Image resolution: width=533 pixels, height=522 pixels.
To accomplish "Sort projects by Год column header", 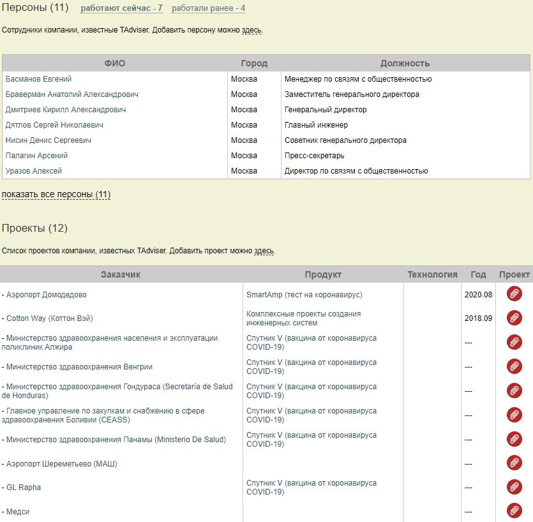I will click(478, 274).
